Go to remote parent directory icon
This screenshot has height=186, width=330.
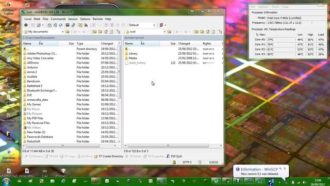tap(196, 32)
